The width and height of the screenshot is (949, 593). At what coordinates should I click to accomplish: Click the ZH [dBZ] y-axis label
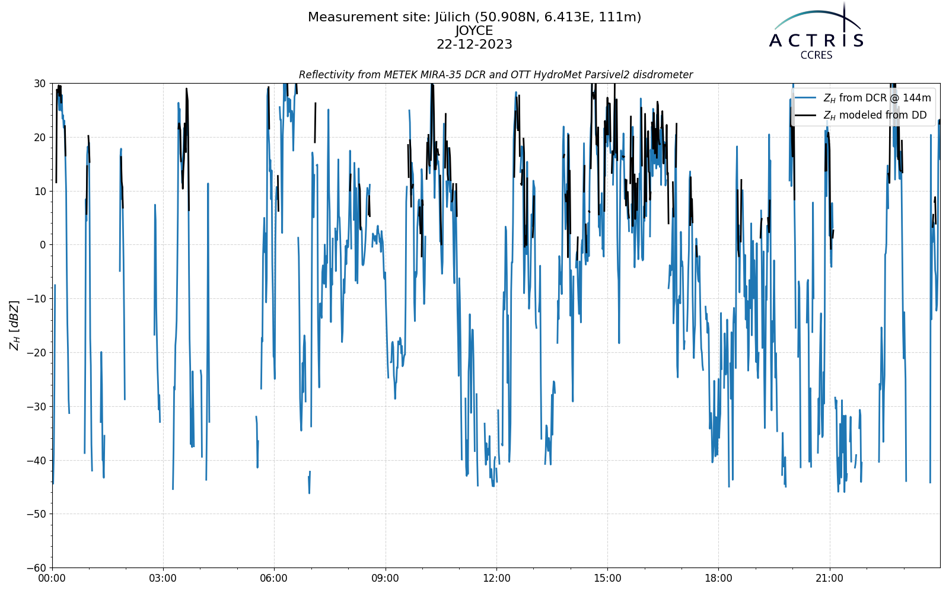(x=14, y=326)
